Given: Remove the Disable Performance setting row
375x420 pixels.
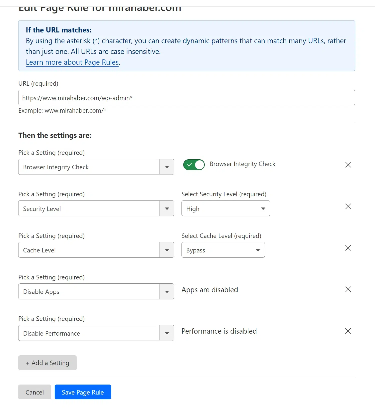Looking at the screenshot, I should tap(348, 331).
